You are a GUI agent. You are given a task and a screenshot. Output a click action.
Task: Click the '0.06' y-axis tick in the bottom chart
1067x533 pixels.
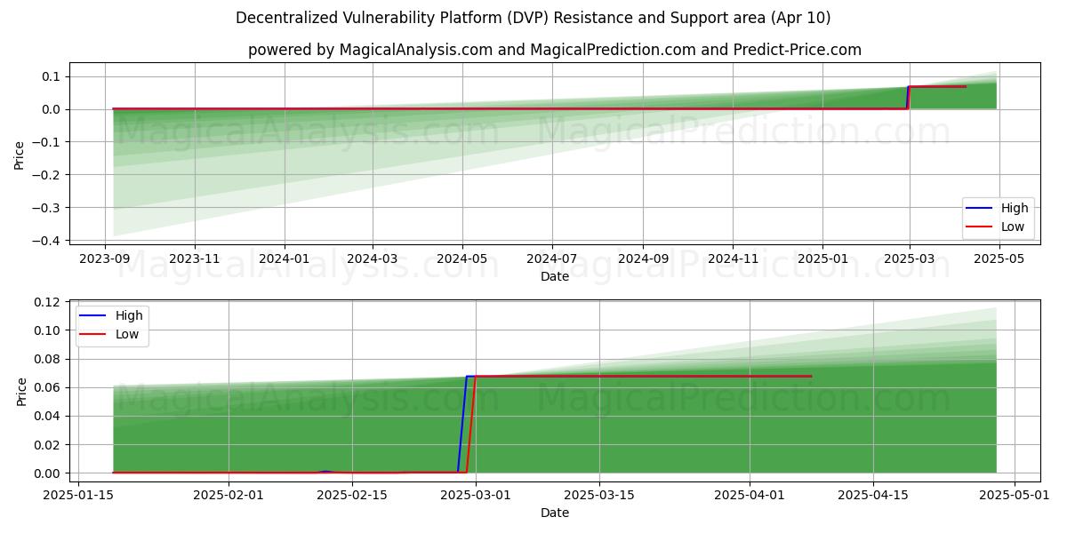click(48, 387)
